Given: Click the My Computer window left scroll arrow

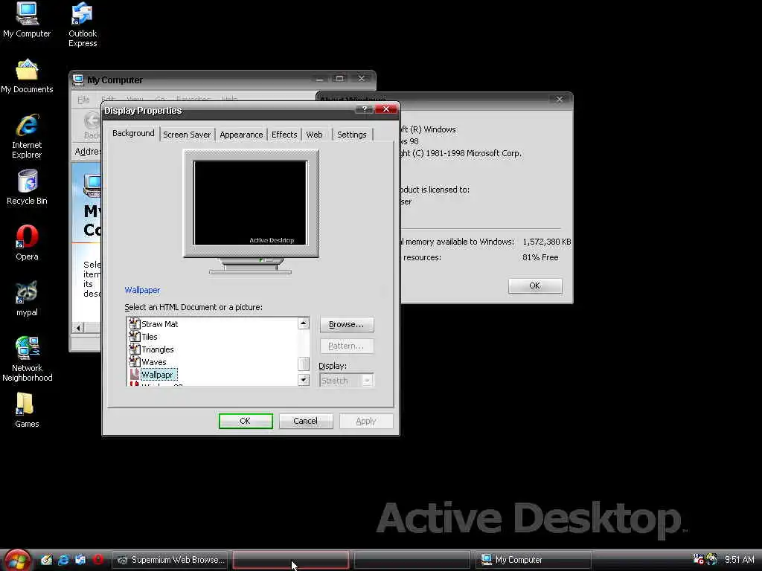Looking at the screenshot, I should point(78,328).
